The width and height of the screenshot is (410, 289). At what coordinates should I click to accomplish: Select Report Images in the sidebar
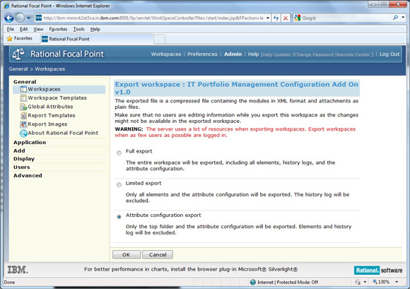pos(47,124)
